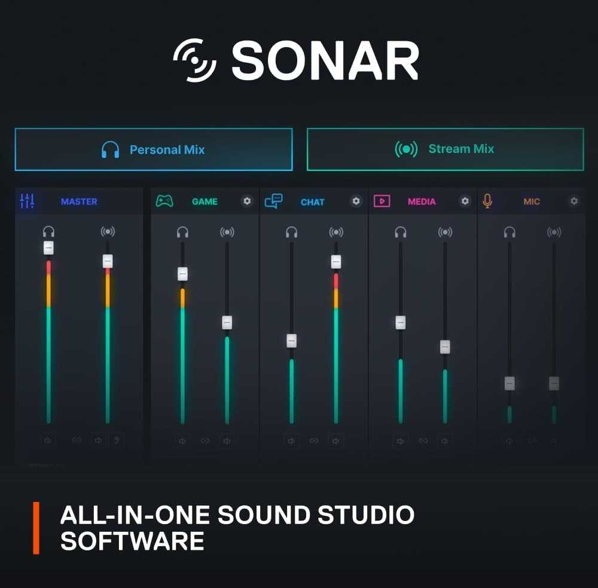This screenshot has width=598, height=588.
Task: Click the Game personal mix fader handle
Action: pos(182,274)
